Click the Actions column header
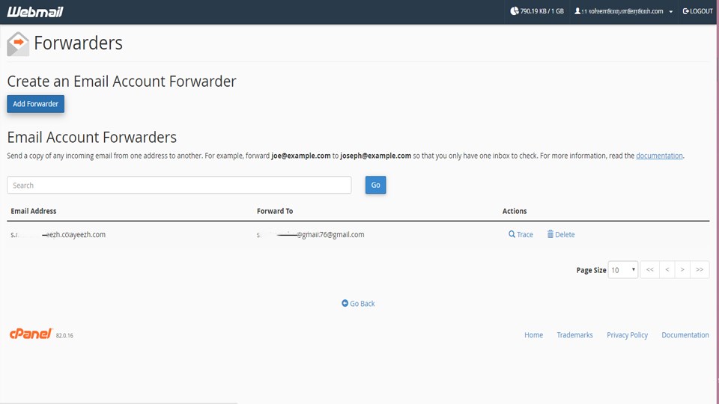719x404 pixels. point(515,211)
